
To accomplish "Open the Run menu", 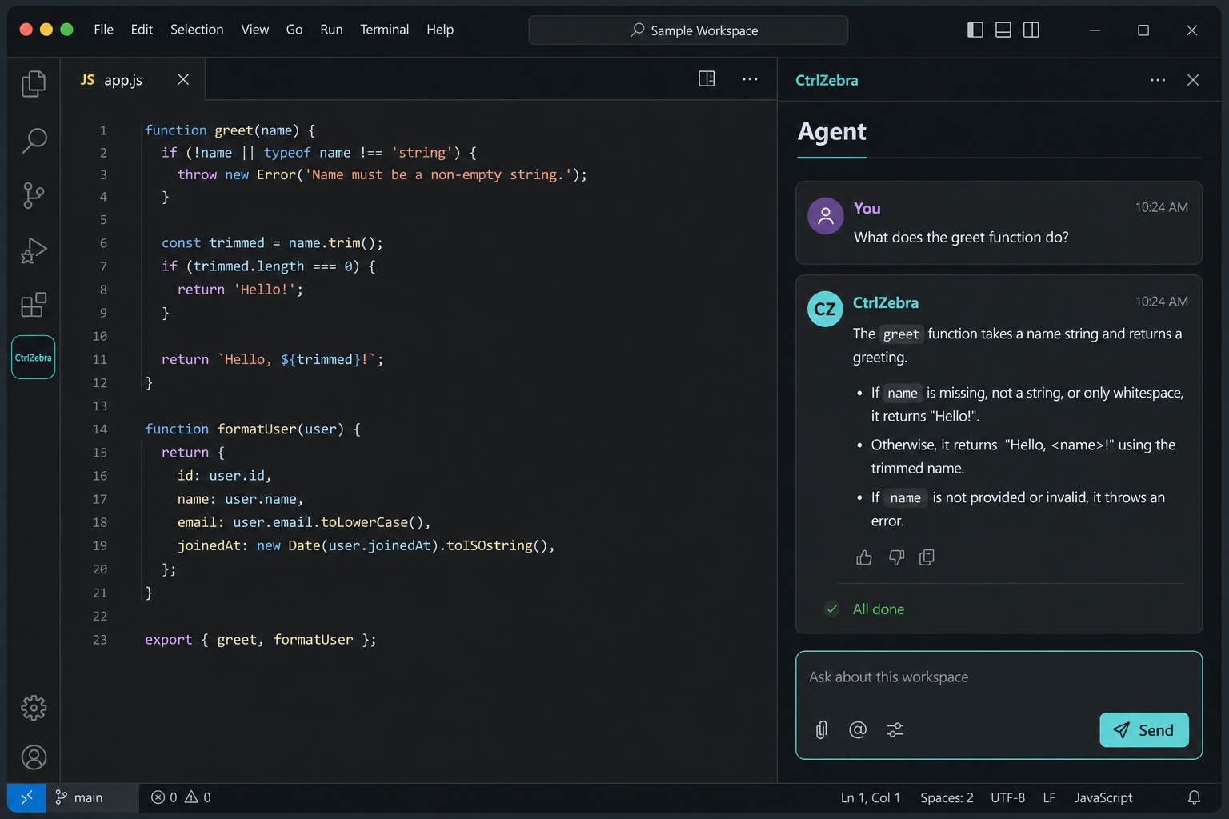I will coord(331,30).
